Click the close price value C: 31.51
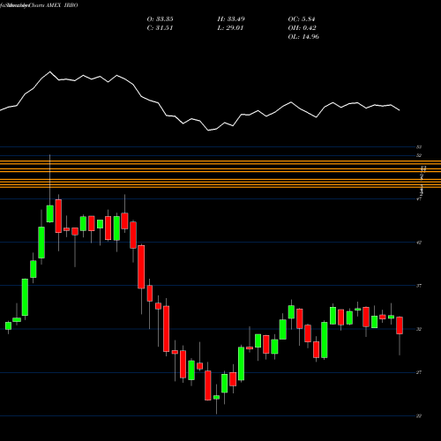Viewport: 441px width, 441px height. [x=160, y=28]
